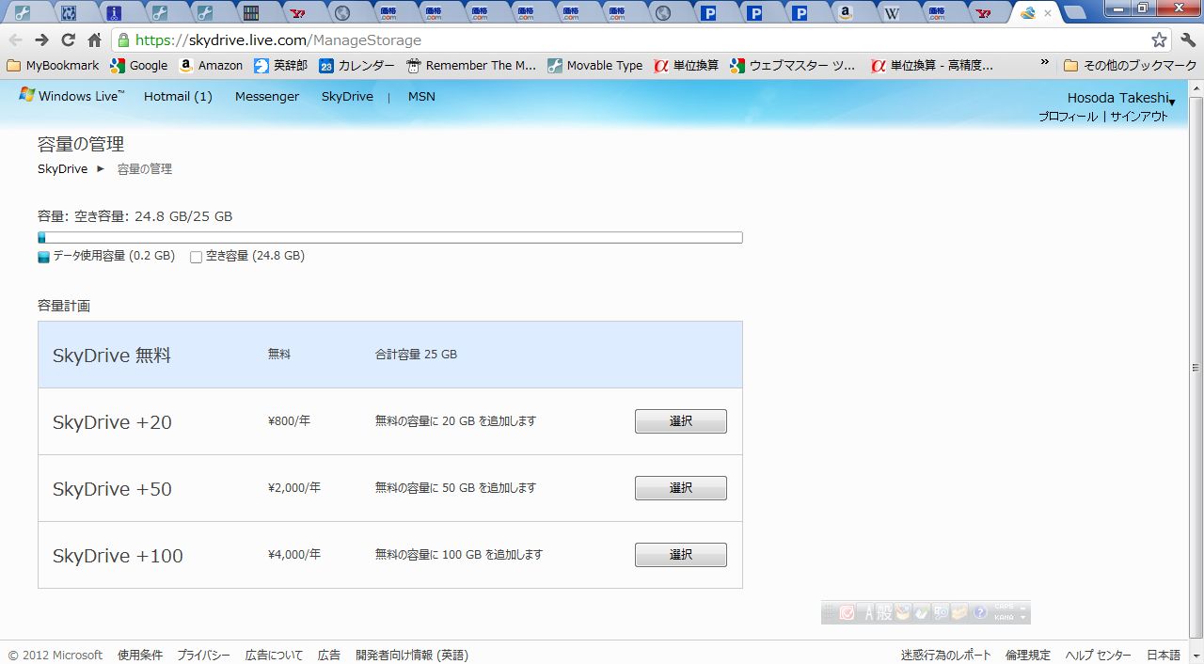Screen dimensions: 1204x664
Task: Click the SkyDrive breadcrumb link
Action: tap(62, 169)
